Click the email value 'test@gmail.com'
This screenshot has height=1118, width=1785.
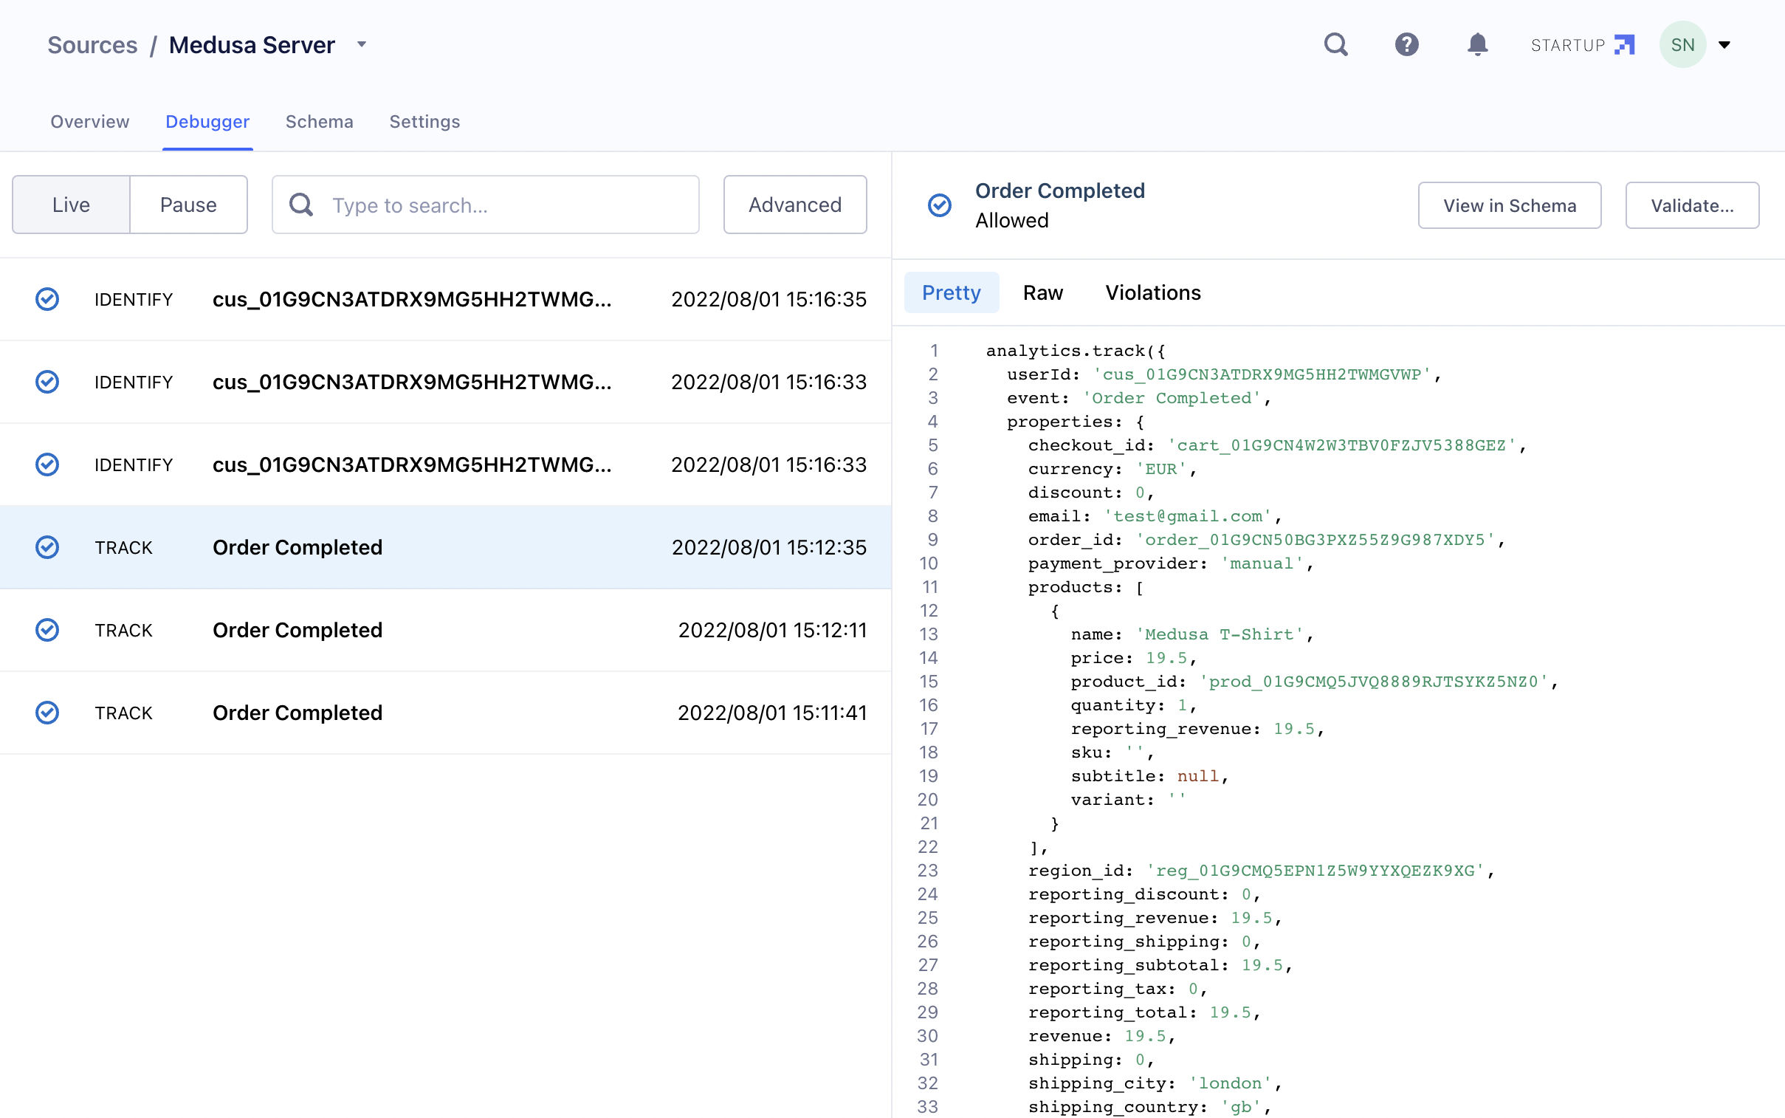point(1188,517)
